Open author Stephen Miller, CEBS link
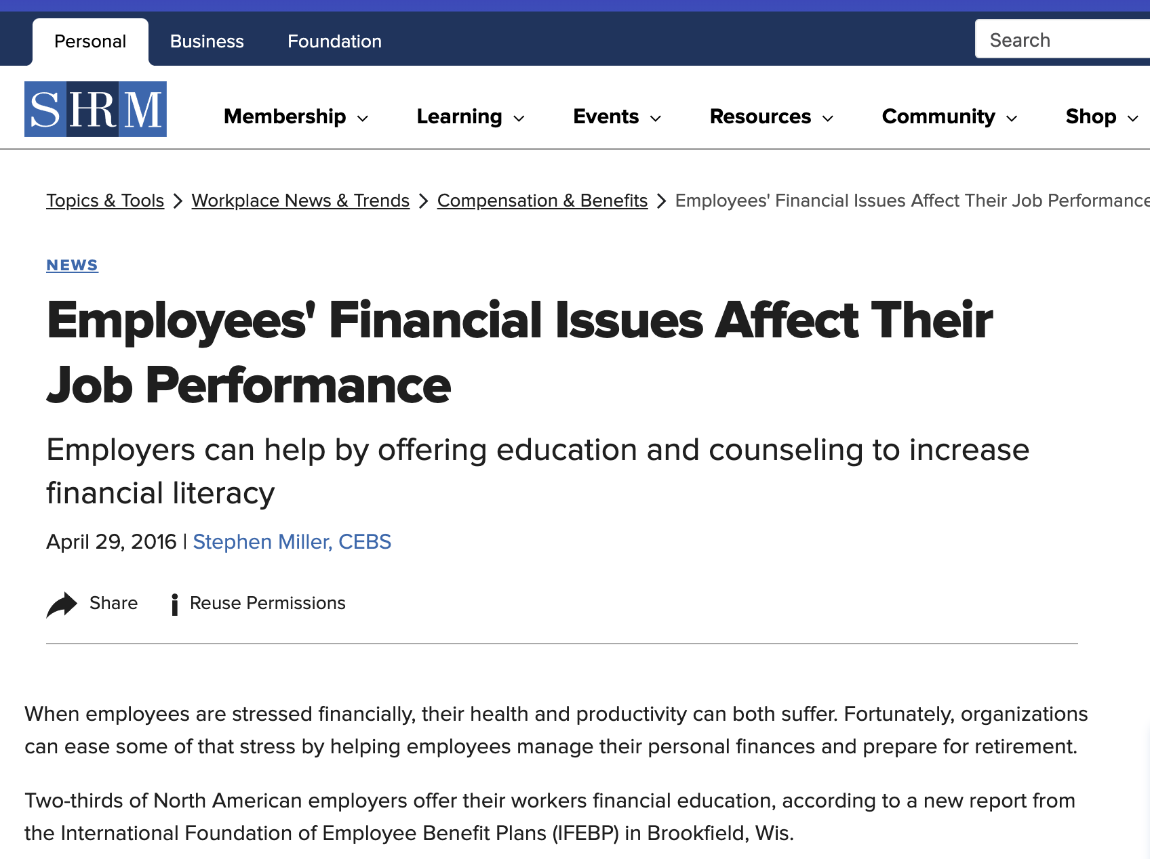This screenshot has width=1150, height=859. (x=292, y=542)
